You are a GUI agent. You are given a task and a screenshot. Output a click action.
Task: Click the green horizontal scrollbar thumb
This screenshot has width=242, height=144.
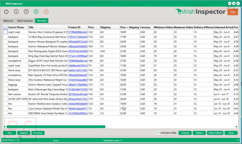(56, 127)
